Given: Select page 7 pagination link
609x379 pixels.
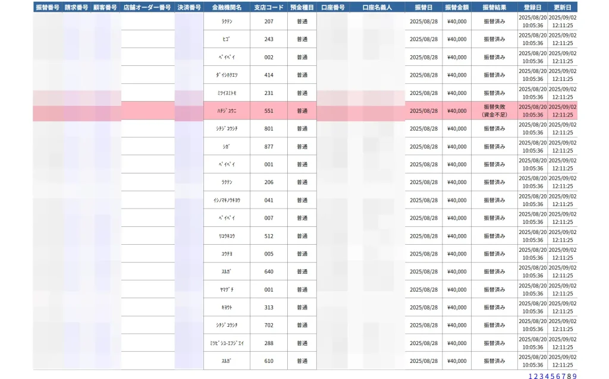Looking at the screenshot, I should pyautogui.click(x=563, y=375).
